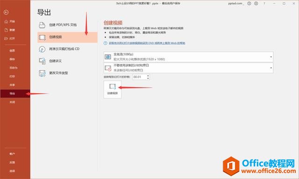
Task: Choose 创建视频 (Create Video) export option
Action: click(67, 37)
